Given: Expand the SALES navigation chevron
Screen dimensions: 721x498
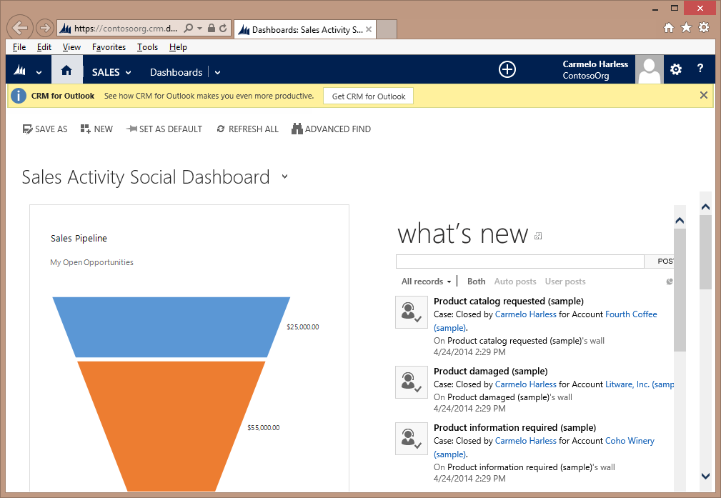Looking at the screenshot, I should [127, 71].
